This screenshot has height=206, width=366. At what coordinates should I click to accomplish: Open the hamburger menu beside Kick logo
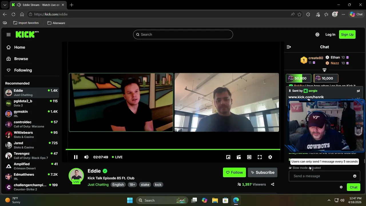pyautogui.click(x=9, y=35)
